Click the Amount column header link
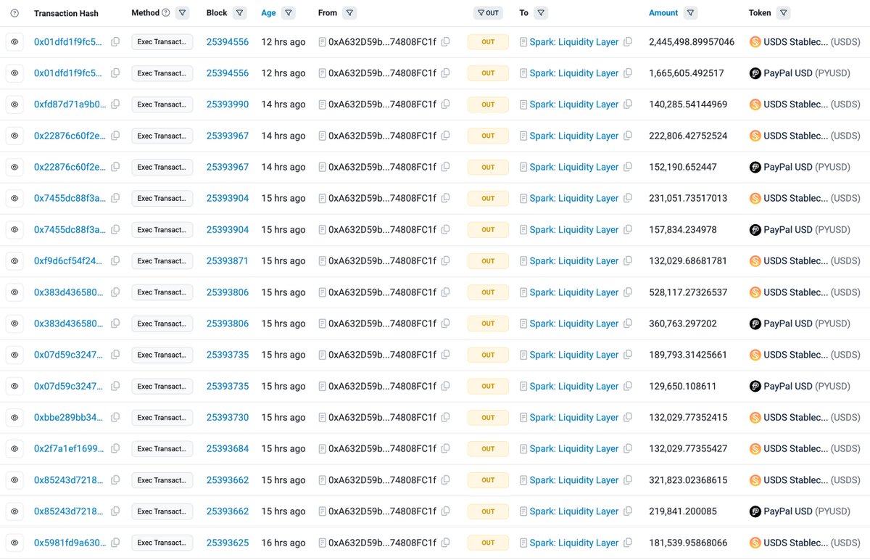Screen dimensions: 870x560 tap(663, 13)
